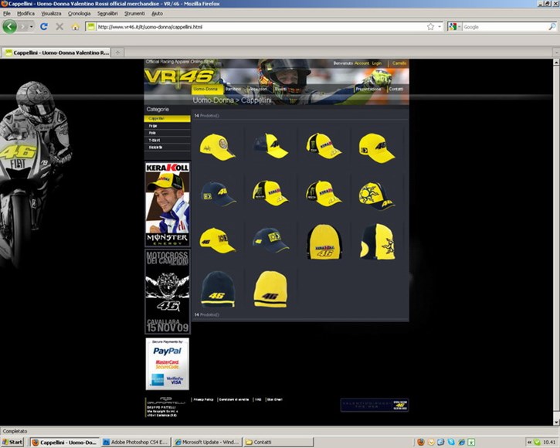This screenshot has height=448, width=560.
Task: Open the Contatti navigation link
Action: pos(396,89)
